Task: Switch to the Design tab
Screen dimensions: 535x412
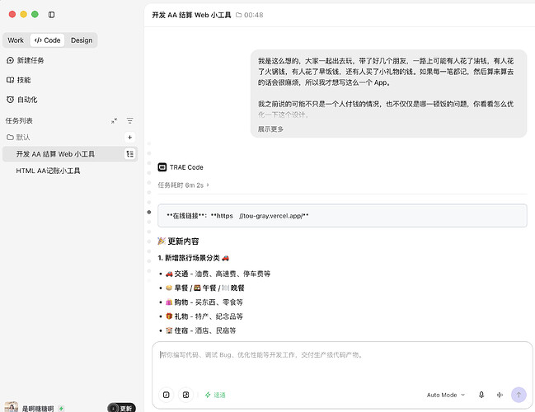Action: pyautogui.click(x=82, y=40)
